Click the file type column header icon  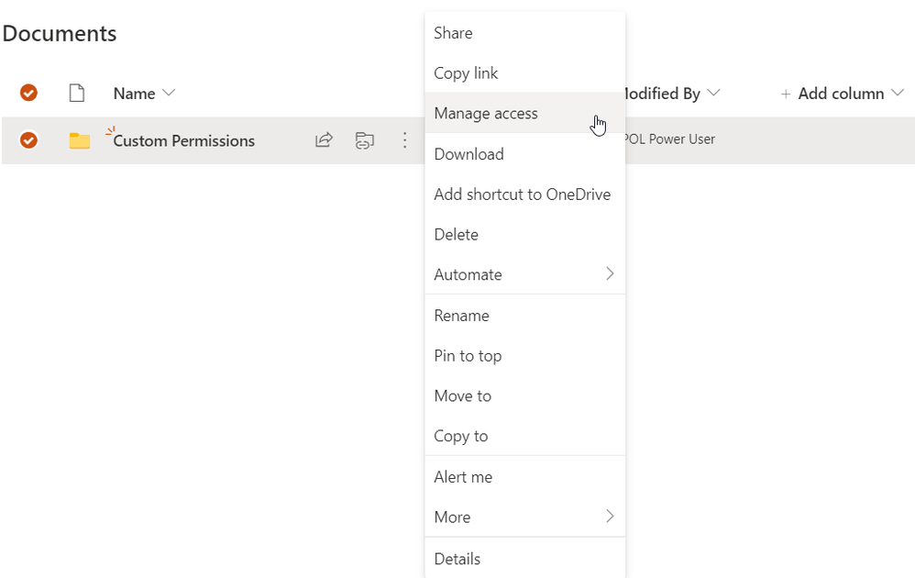(77, 93)
